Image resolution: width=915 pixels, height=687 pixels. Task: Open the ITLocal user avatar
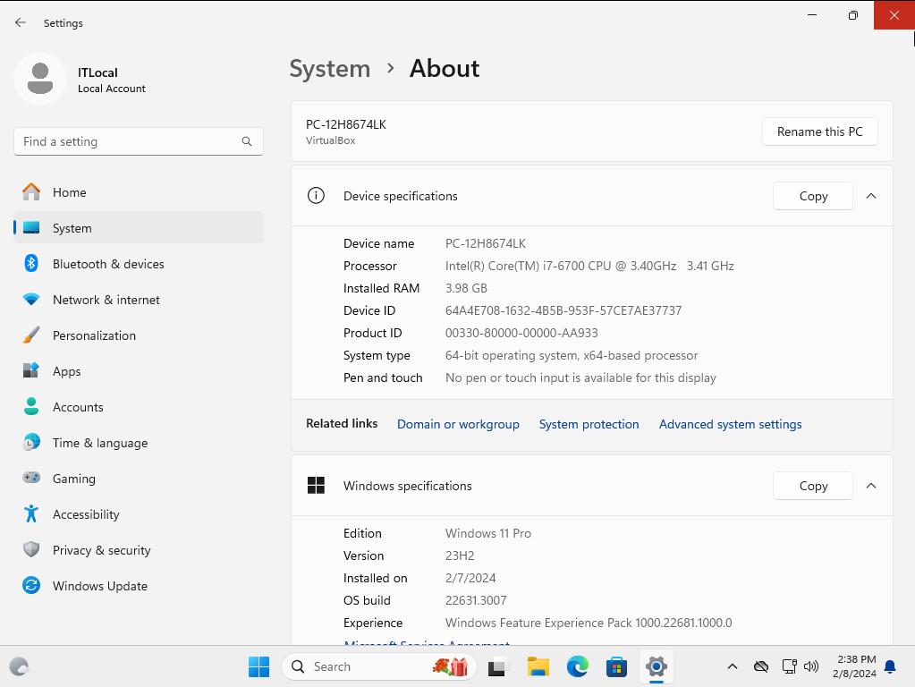tap(40, 79)
